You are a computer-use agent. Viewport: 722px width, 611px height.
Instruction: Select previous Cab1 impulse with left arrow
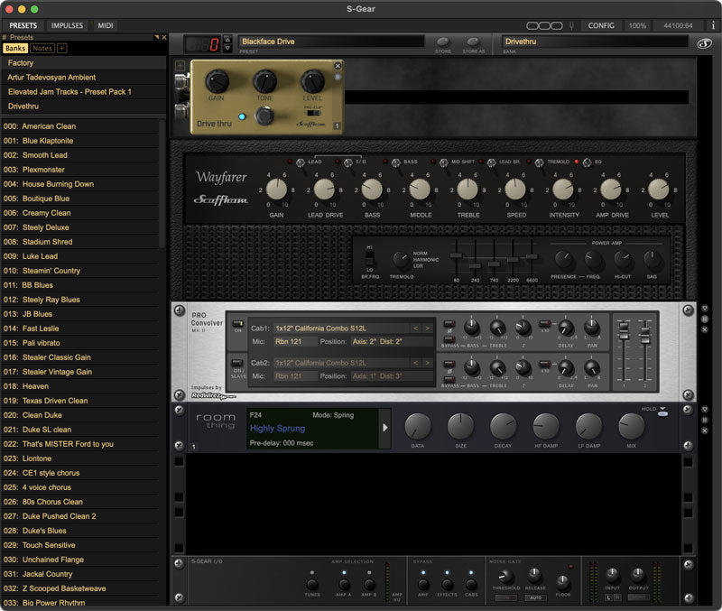(416, 329)
